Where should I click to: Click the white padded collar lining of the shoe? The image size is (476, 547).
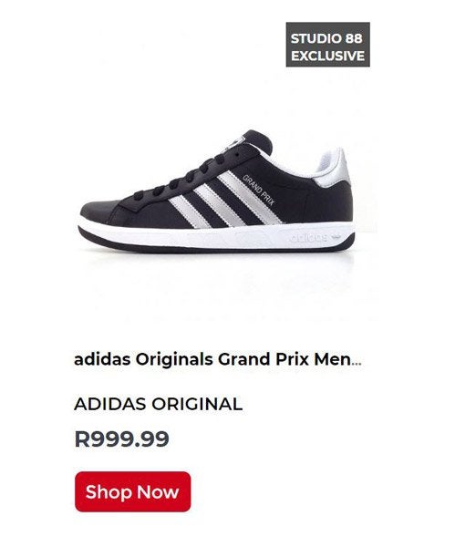click(x=307, y=164)
